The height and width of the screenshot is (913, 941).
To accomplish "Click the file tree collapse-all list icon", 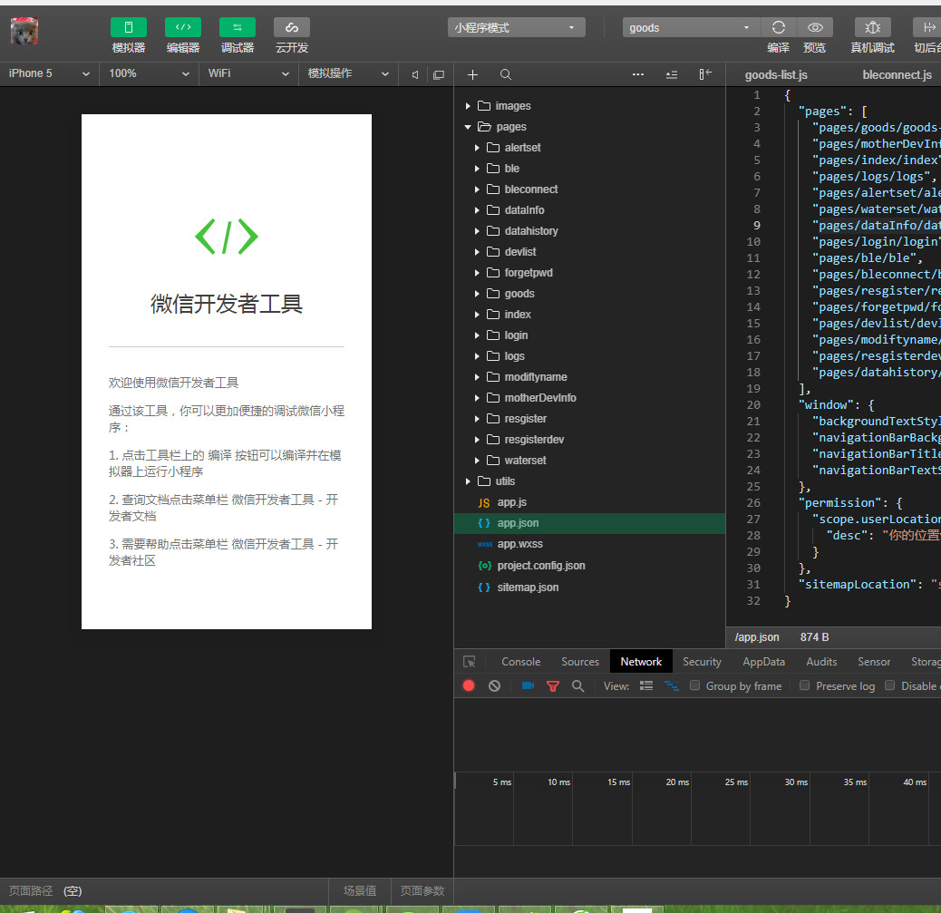I will 672,74.
